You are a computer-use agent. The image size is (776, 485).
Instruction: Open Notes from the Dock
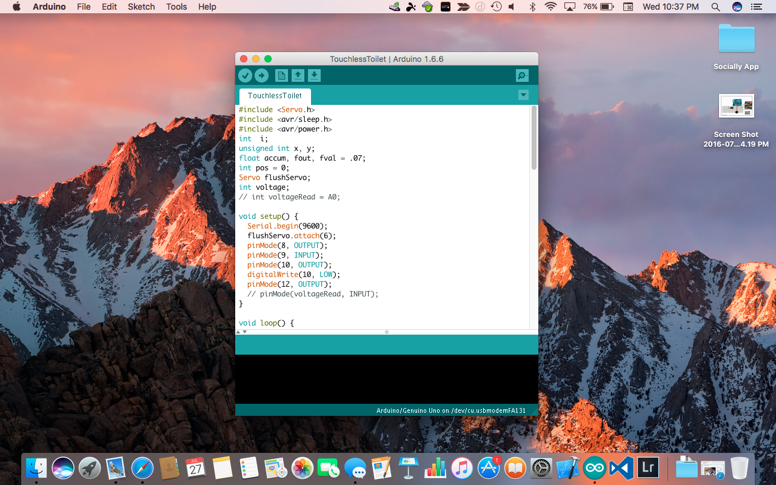(222, 467)
